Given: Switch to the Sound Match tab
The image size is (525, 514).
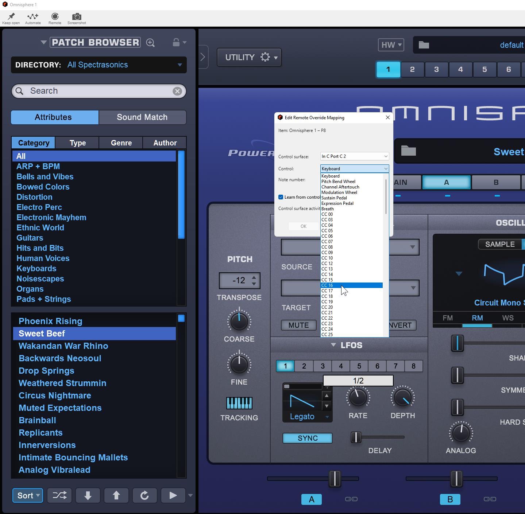Looking at the screenshot, I should tap(142, 117).
